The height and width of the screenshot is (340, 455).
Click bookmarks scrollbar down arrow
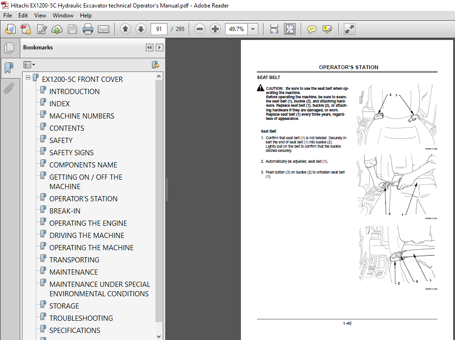[159, 337]
